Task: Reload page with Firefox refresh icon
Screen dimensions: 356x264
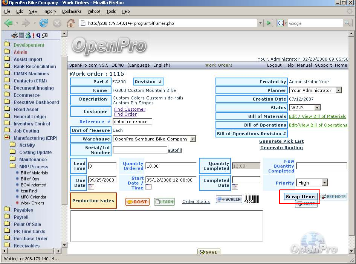Action: point(44,23)
